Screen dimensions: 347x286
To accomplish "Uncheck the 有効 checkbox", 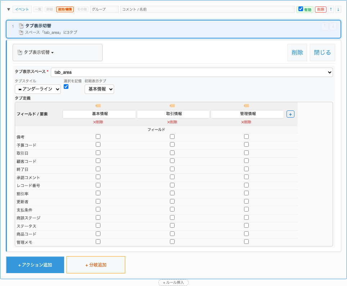I will point(301,9).
